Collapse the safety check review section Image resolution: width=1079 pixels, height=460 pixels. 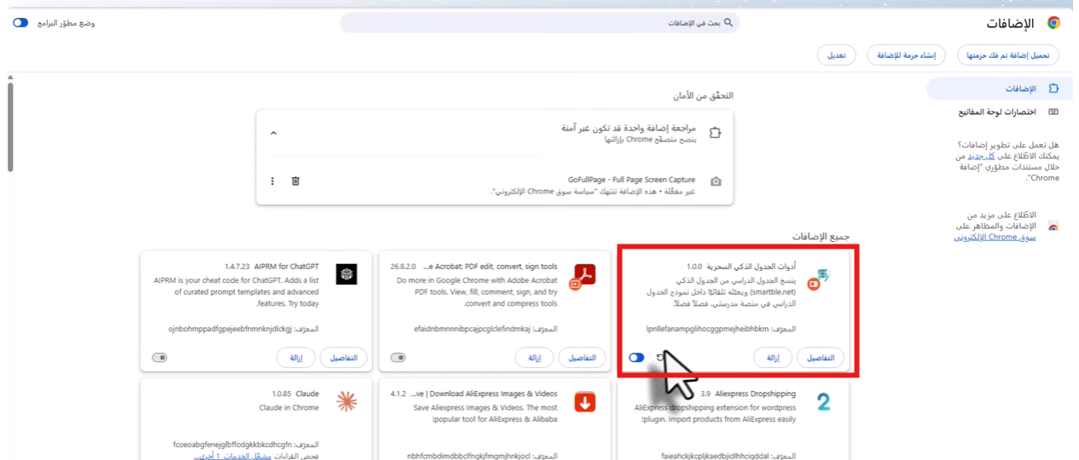(274, 133)
